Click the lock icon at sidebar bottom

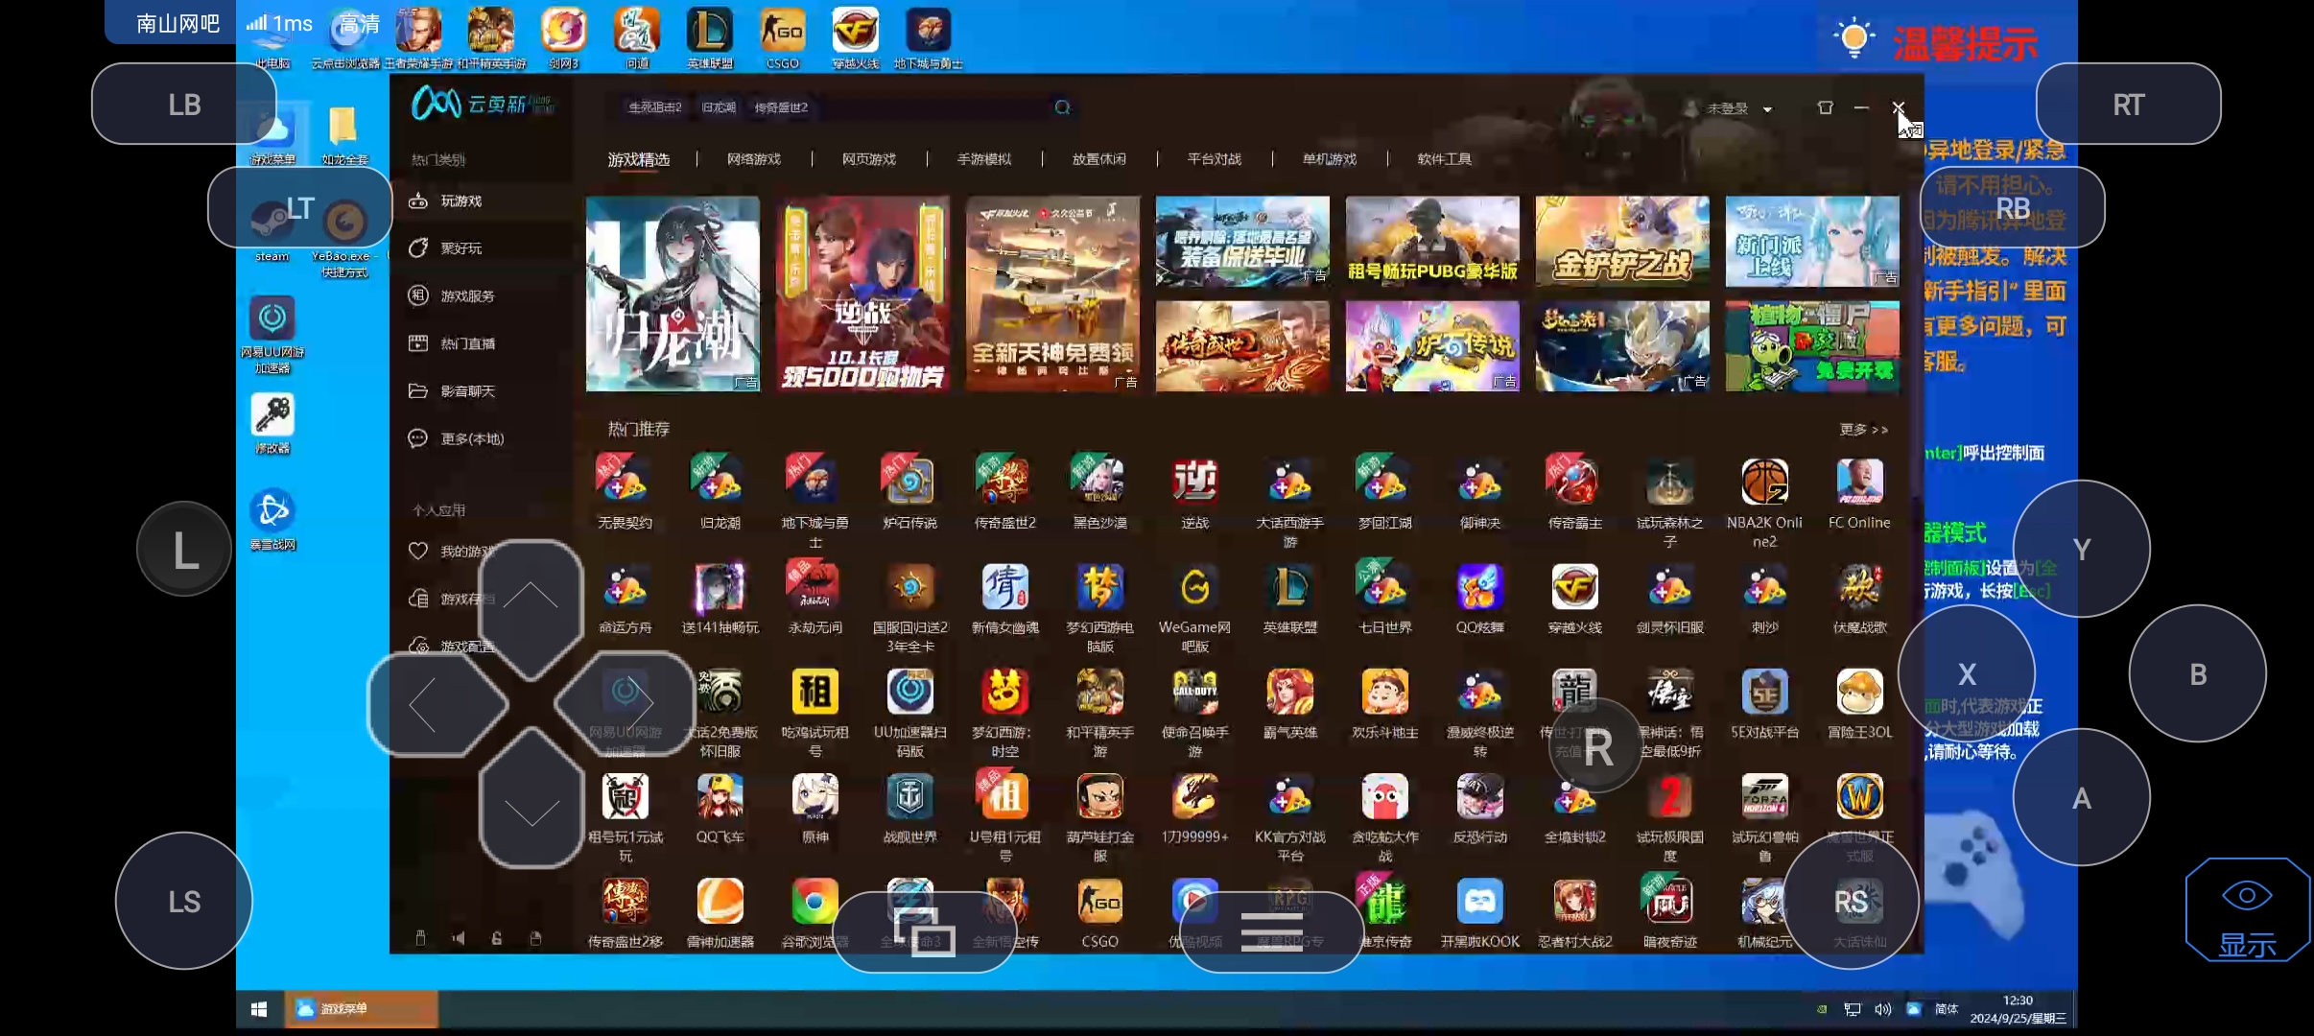(496, 938)
